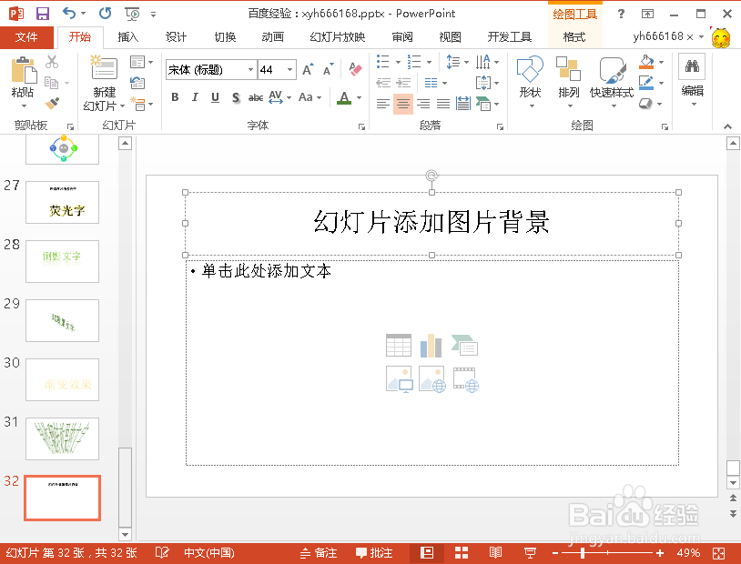Click the shape outline color pen
The image size is (741, 564).
pos(646,83)
